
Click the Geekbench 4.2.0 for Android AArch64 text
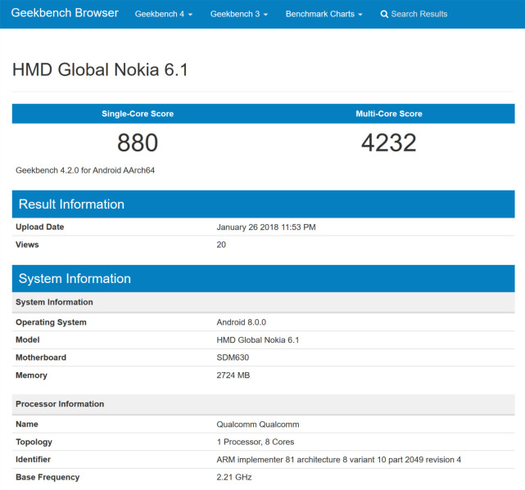[x=85, y=170]
